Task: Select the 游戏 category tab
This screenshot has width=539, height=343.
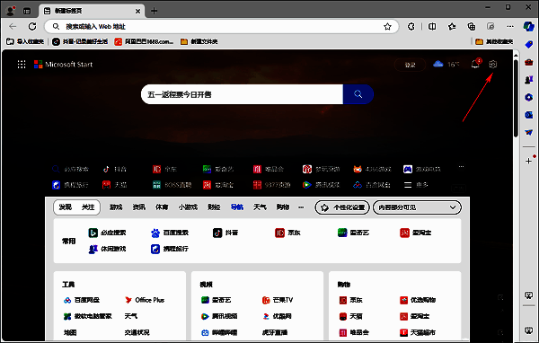Action: (x=116, y=207)
